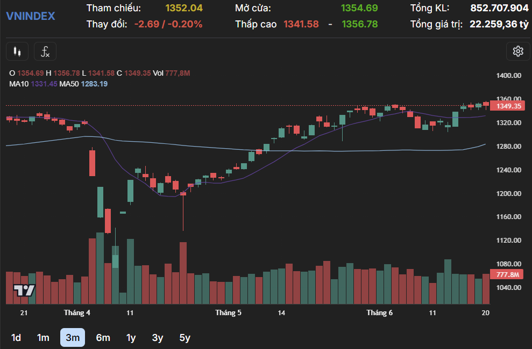This screenshot has width=532, height=349.
Task: Click the 1040.00 price axis label
Action: (x=508, y=288)
